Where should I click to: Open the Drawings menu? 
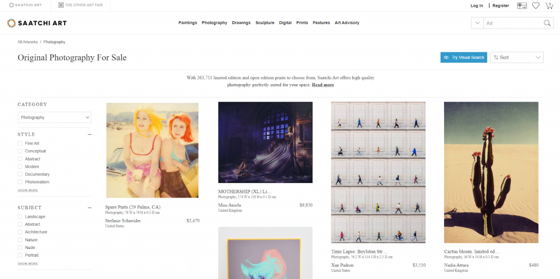tap(241, 23)
